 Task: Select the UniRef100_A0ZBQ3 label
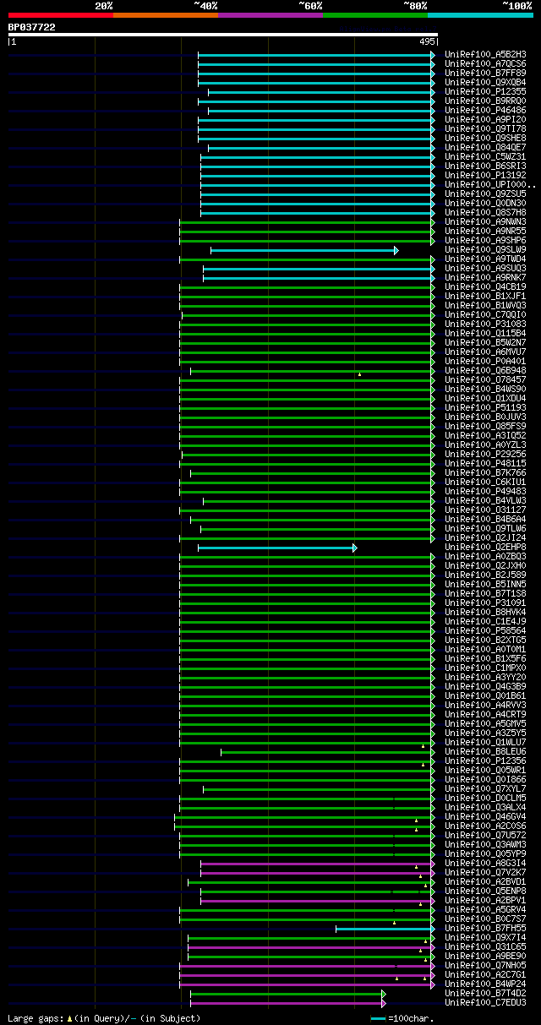coord(485,556)
